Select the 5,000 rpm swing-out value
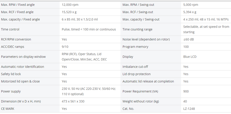Screen dimensions: 231x114 [190, 5]
